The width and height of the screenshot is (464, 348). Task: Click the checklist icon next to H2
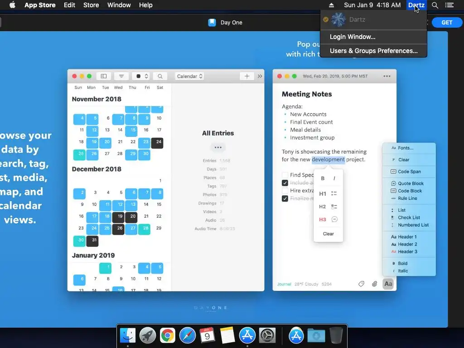pyautogui.click(x=334, y=207)
